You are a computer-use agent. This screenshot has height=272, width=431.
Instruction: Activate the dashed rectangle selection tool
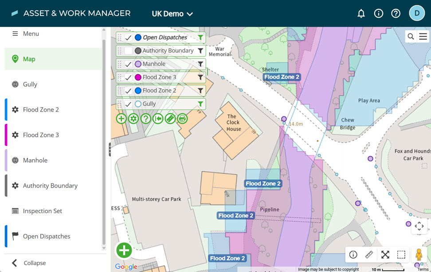pos(401,255)
